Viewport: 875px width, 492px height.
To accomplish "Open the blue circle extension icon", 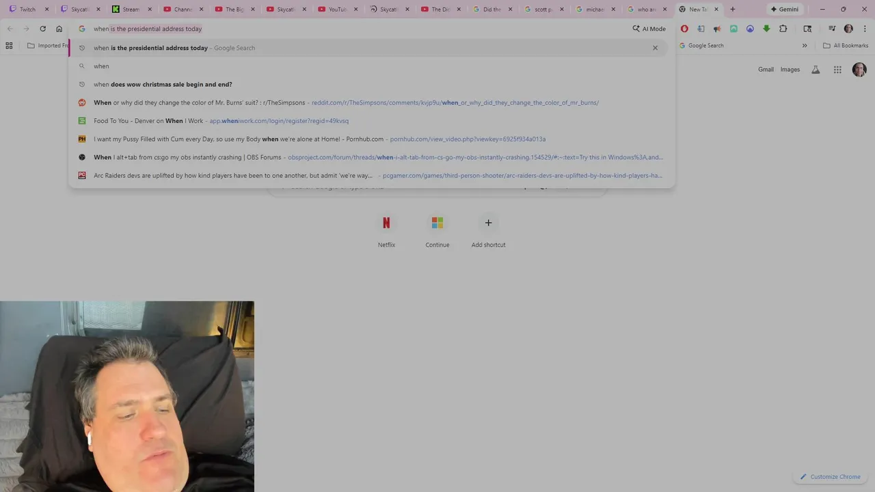I will pos(750,29).
